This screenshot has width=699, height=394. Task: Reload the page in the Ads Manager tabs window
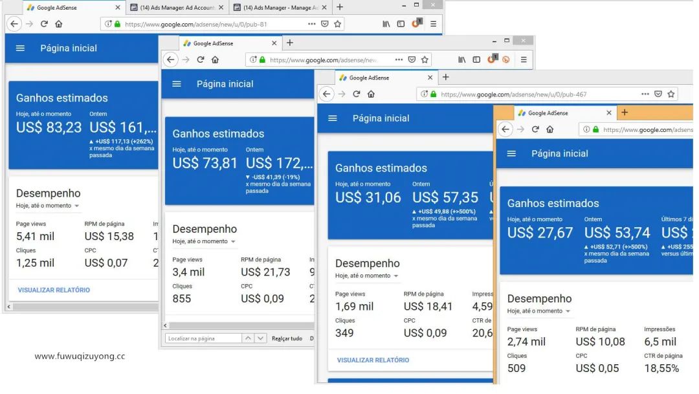[44, 24]
